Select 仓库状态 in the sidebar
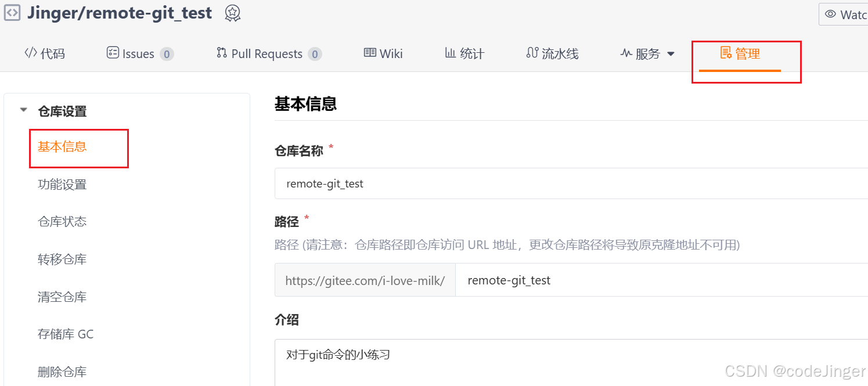 62,222
